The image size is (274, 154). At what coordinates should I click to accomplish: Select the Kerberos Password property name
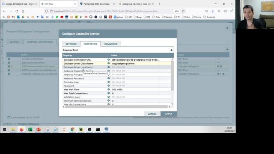click(74, 79)
